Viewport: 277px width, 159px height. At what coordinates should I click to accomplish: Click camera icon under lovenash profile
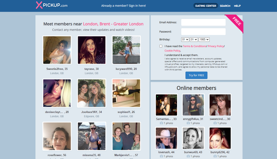[x=161, y=156]
